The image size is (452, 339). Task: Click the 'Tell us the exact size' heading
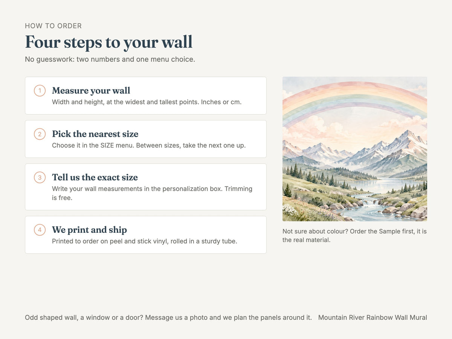(95, 177)
